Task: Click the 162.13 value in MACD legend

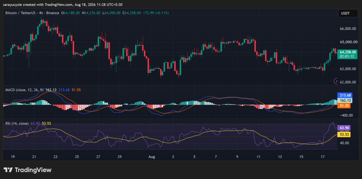Action: point(50,89)
